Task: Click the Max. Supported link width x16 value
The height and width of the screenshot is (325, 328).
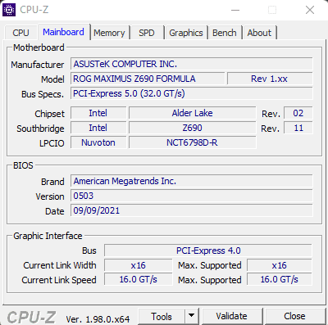Action: click(280, 265)
